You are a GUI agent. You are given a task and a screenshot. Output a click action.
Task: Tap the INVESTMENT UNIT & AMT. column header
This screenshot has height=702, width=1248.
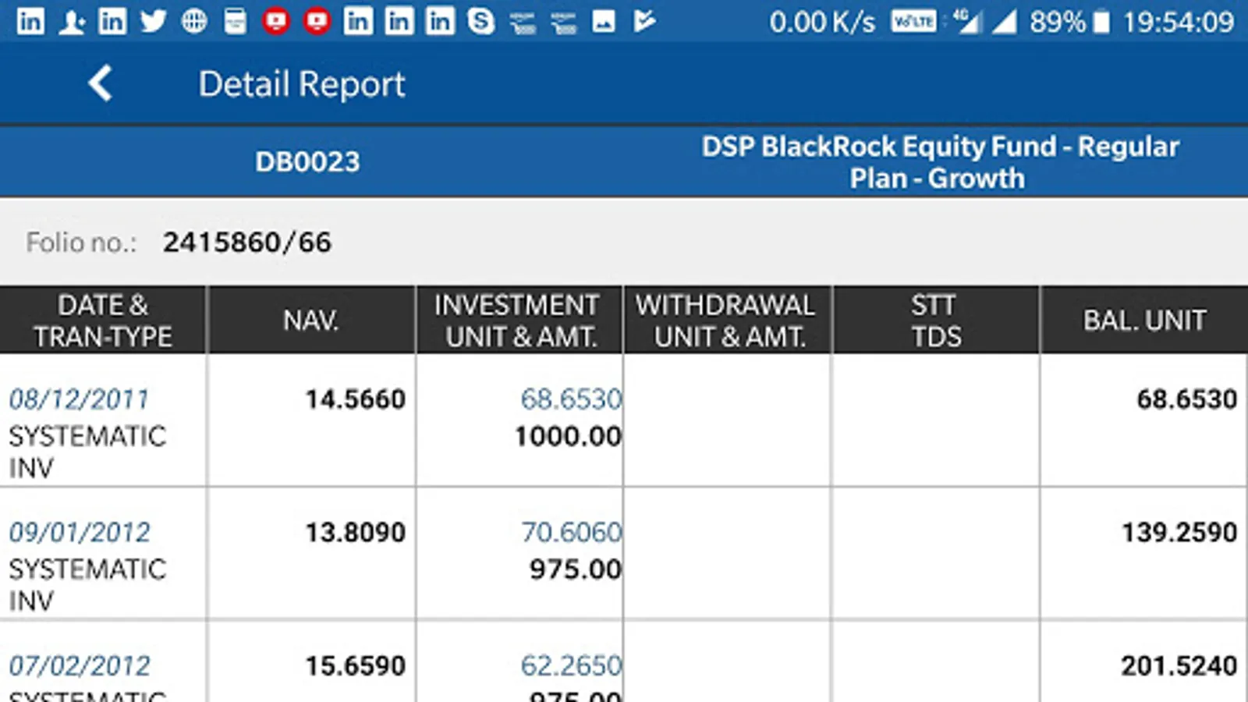tap(519, 321)
